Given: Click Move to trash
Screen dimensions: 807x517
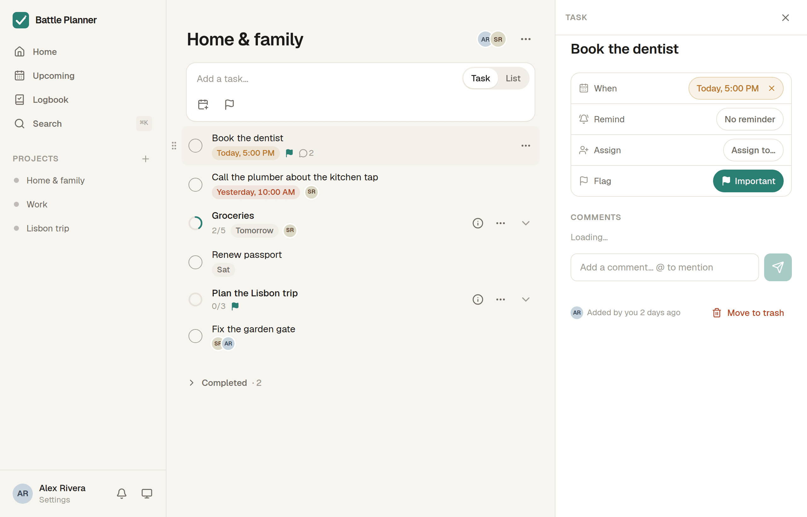Looking at the screenshot, I should 748,313.
